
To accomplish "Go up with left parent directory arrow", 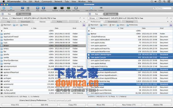I will [2, 31].
